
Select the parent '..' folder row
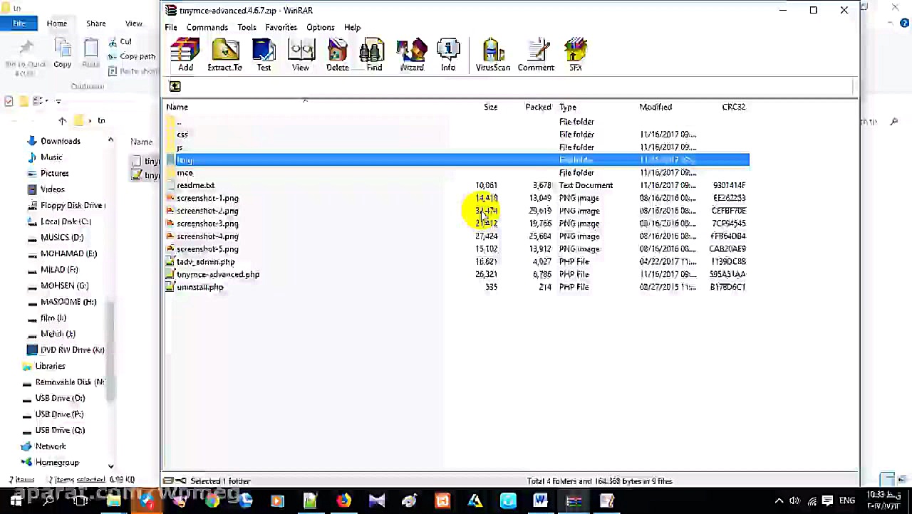coord(457,122)
